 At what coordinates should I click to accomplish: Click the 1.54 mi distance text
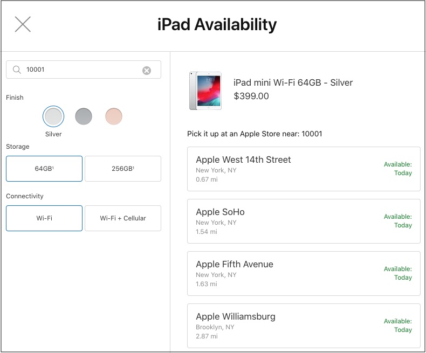(207, 232)
